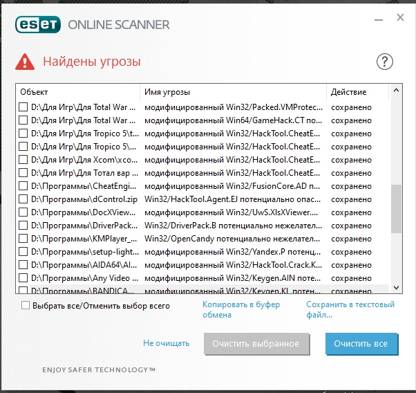
Task: Toggle the select all/deselect all checkbox
Action: (26, 305)
